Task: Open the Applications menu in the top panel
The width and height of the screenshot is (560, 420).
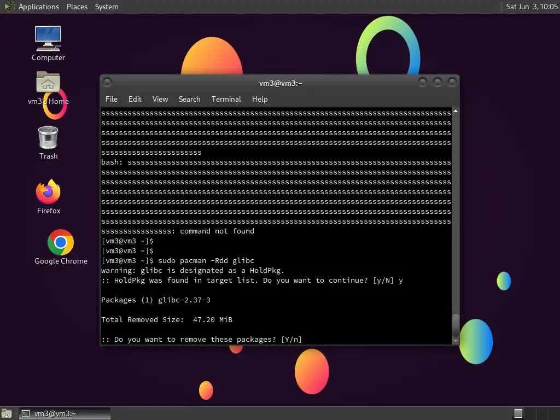Action: (x=39, y=7)
